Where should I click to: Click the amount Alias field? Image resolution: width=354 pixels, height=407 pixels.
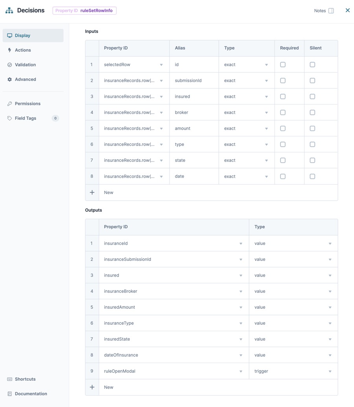(194, 128)
